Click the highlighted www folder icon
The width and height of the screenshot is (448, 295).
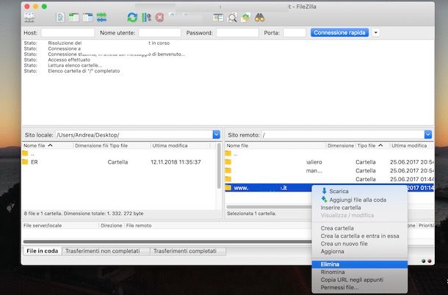click(x=228, y=188)
